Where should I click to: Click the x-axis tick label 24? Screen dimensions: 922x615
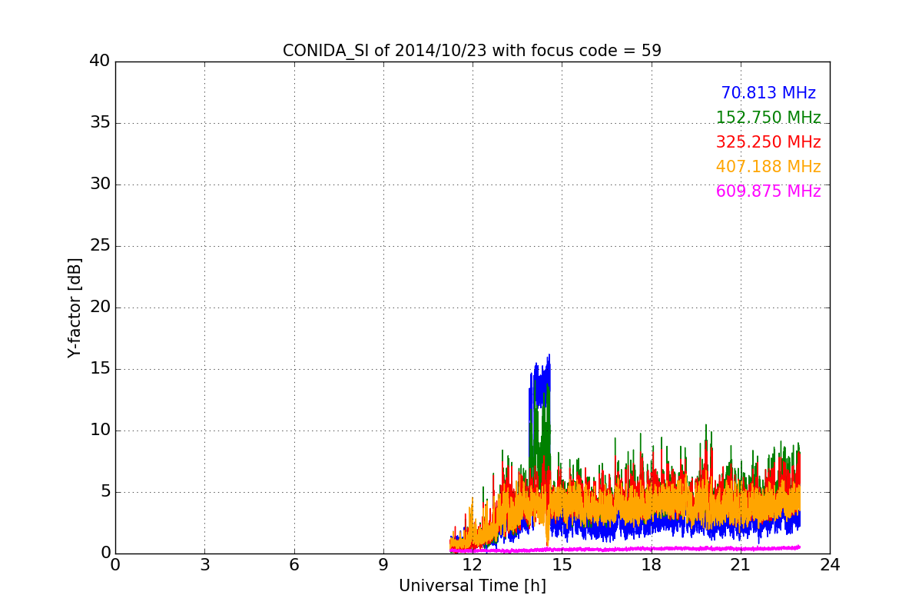click(x=830, y=565)
